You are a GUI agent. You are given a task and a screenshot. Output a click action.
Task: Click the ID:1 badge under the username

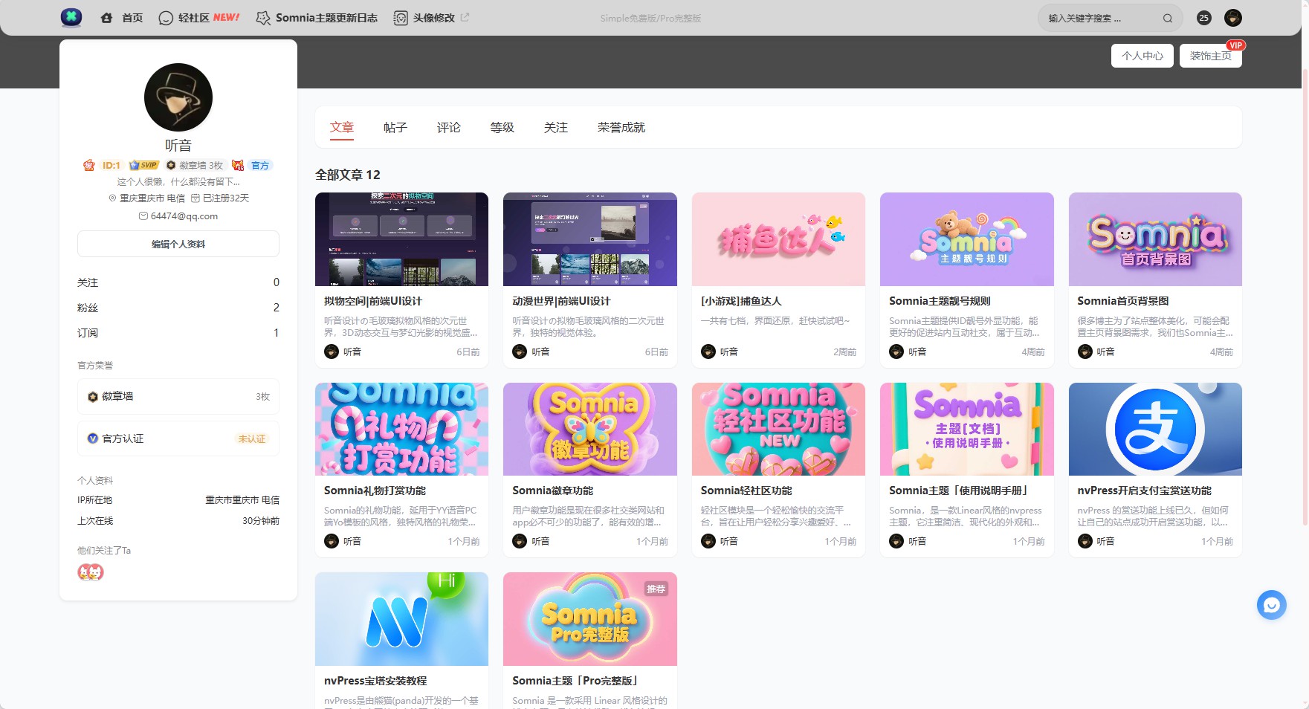(x=111, y=166)
